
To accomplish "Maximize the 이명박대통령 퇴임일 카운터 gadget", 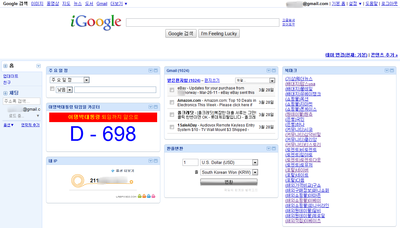I will point(156,107).
